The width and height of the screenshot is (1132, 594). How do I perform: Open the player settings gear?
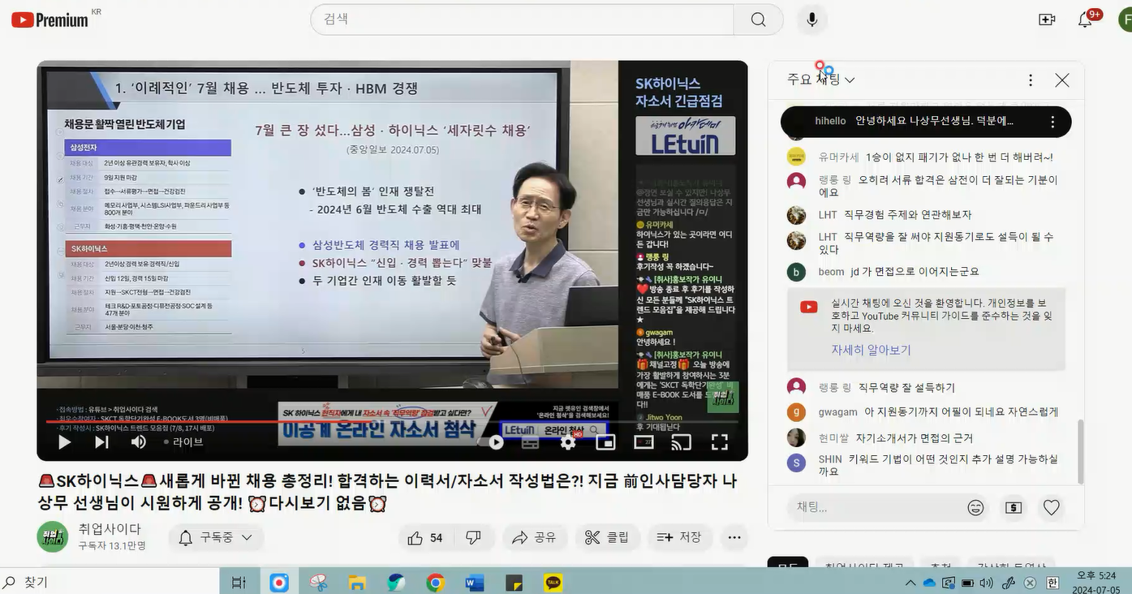pos(568,442)
